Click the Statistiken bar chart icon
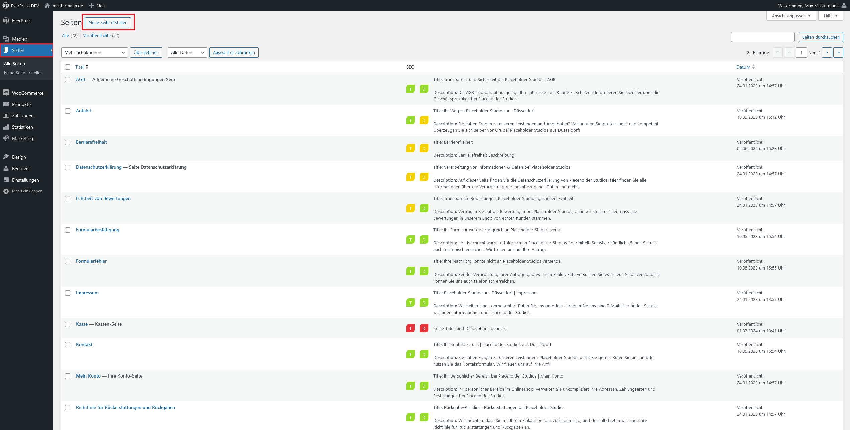The image size is (850, 430). pyautogui.click(x=6, y=127)
